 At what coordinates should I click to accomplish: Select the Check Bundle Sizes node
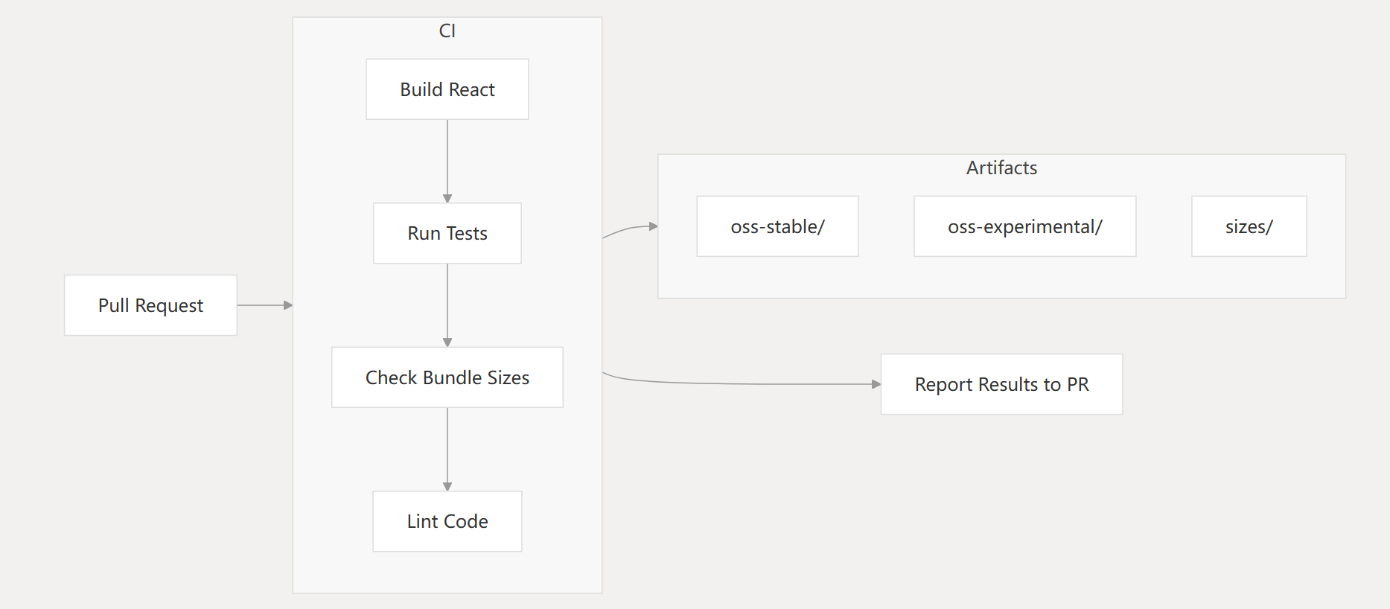pyautogui.click(x=447, y=377)
